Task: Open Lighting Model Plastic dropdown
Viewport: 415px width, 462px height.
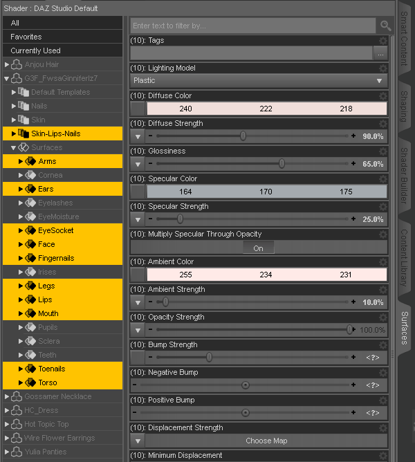Action: click(x=259, y=80)
